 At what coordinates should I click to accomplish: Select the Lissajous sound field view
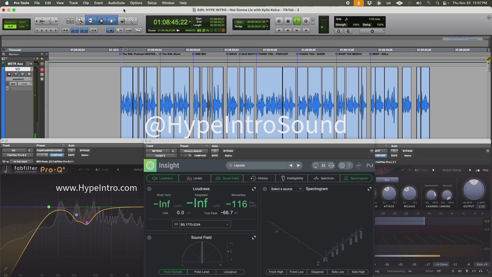click(230, 272)
